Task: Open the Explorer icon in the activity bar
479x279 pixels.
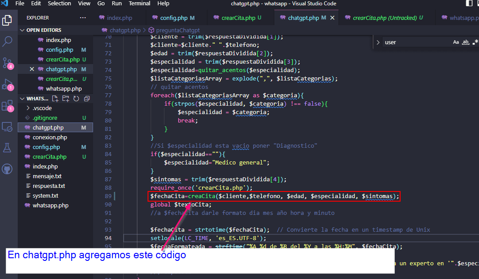Action: pyautogui.click(x=7, y=21)
